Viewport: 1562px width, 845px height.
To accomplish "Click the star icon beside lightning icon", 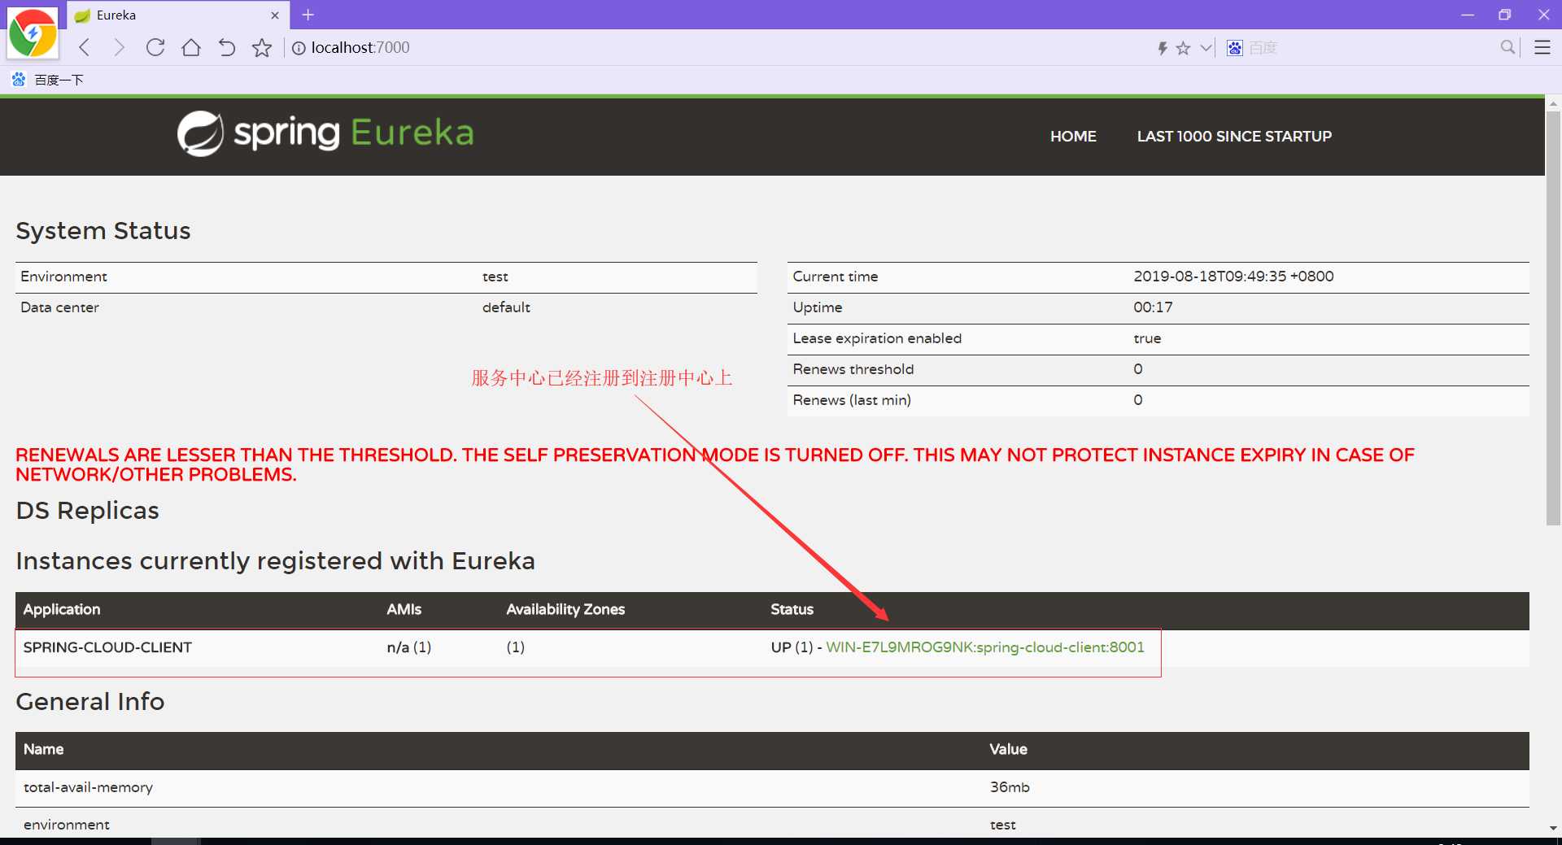I will (x=1183, y=48).
